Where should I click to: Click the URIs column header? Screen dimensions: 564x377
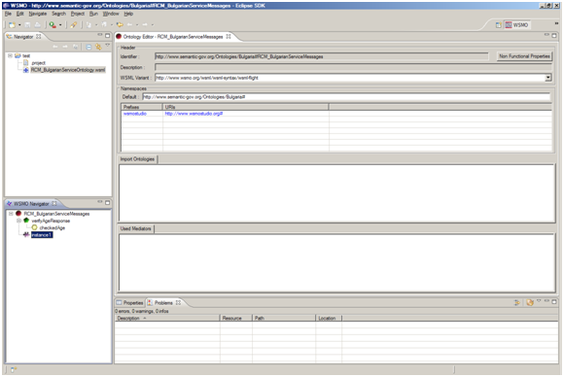pyautogui.click(x=246, y=107)
